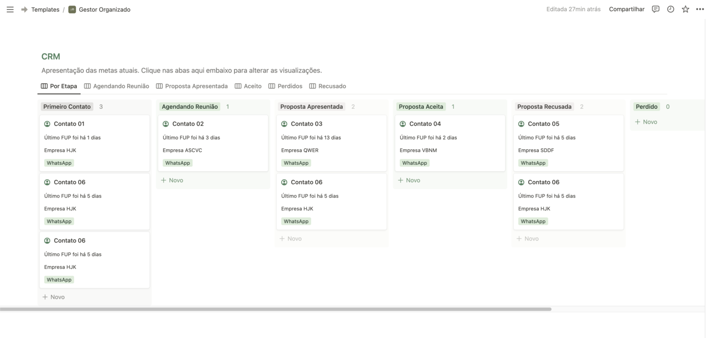Screen dimensions: 706x338
Task: Open page history clock icon
Action: 670,9
